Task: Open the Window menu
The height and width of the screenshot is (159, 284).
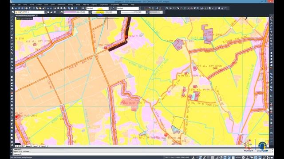Action: tap(125, 5)
